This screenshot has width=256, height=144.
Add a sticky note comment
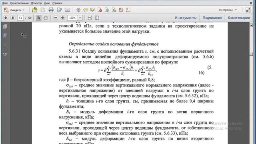tap(85, 10)
